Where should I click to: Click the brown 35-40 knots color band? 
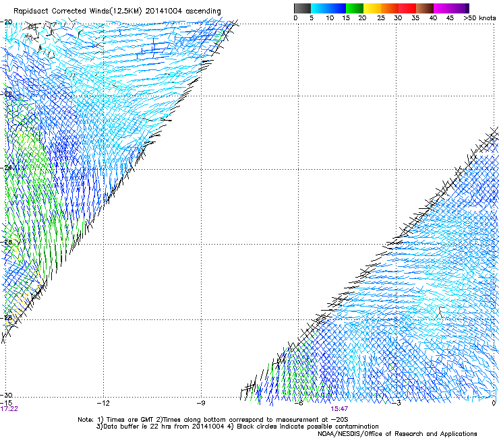[425, 8]
